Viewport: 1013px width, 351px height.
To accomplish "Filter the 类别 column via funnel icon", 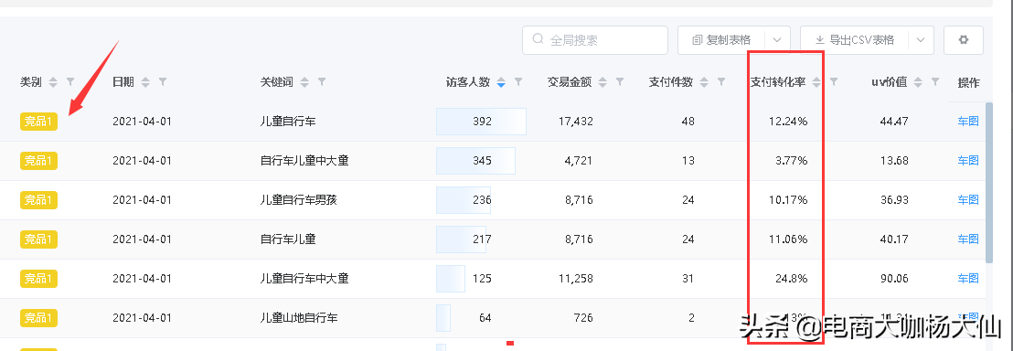I will coord(70,82).
